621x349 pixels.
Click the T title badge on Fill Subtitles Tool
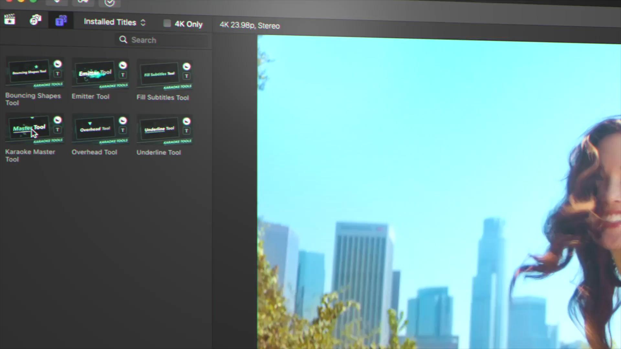click(x=186, y=76)
